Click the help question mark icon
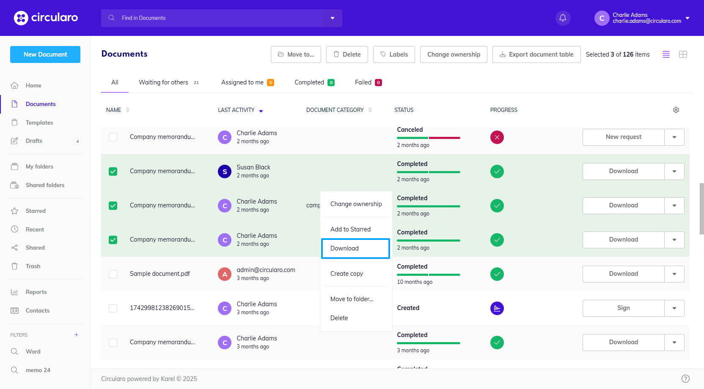Screen dimensions: 704x389 [685, 378]
